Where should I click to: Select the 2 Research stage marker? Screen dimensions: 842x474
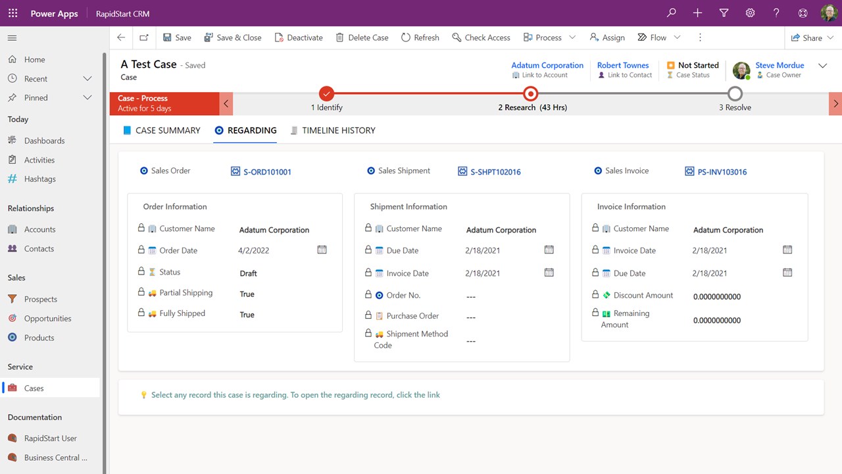tap(531, 93)
